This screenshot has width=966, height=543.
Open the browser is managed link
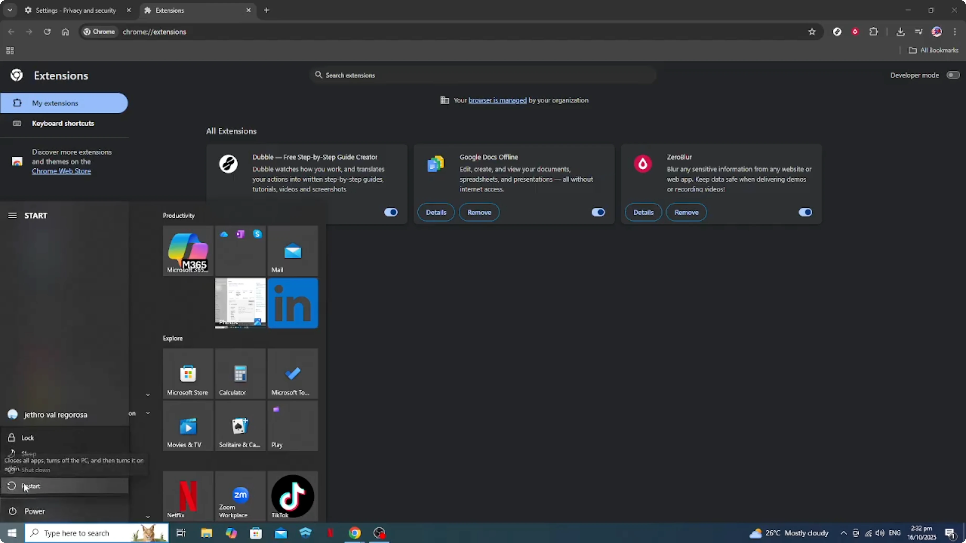[497, 100]
